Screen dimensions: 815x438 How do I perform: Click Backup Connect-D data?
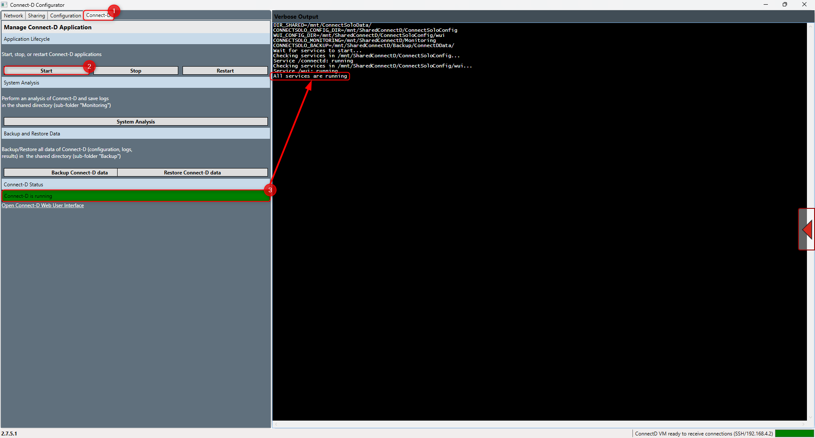coord(61,173)
